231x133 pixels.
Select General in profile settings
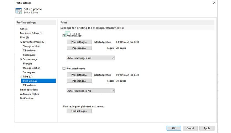[x=24, y=29]
